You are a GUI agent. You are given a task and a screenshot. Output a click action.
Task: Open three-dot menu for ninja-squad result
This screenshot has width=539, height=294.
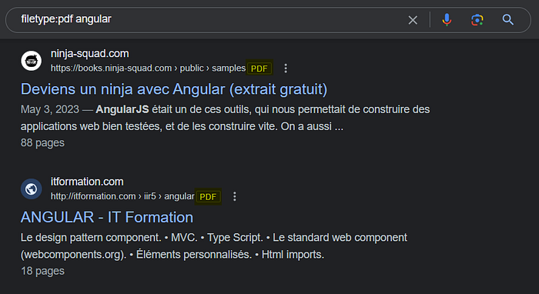click(286, 68)
